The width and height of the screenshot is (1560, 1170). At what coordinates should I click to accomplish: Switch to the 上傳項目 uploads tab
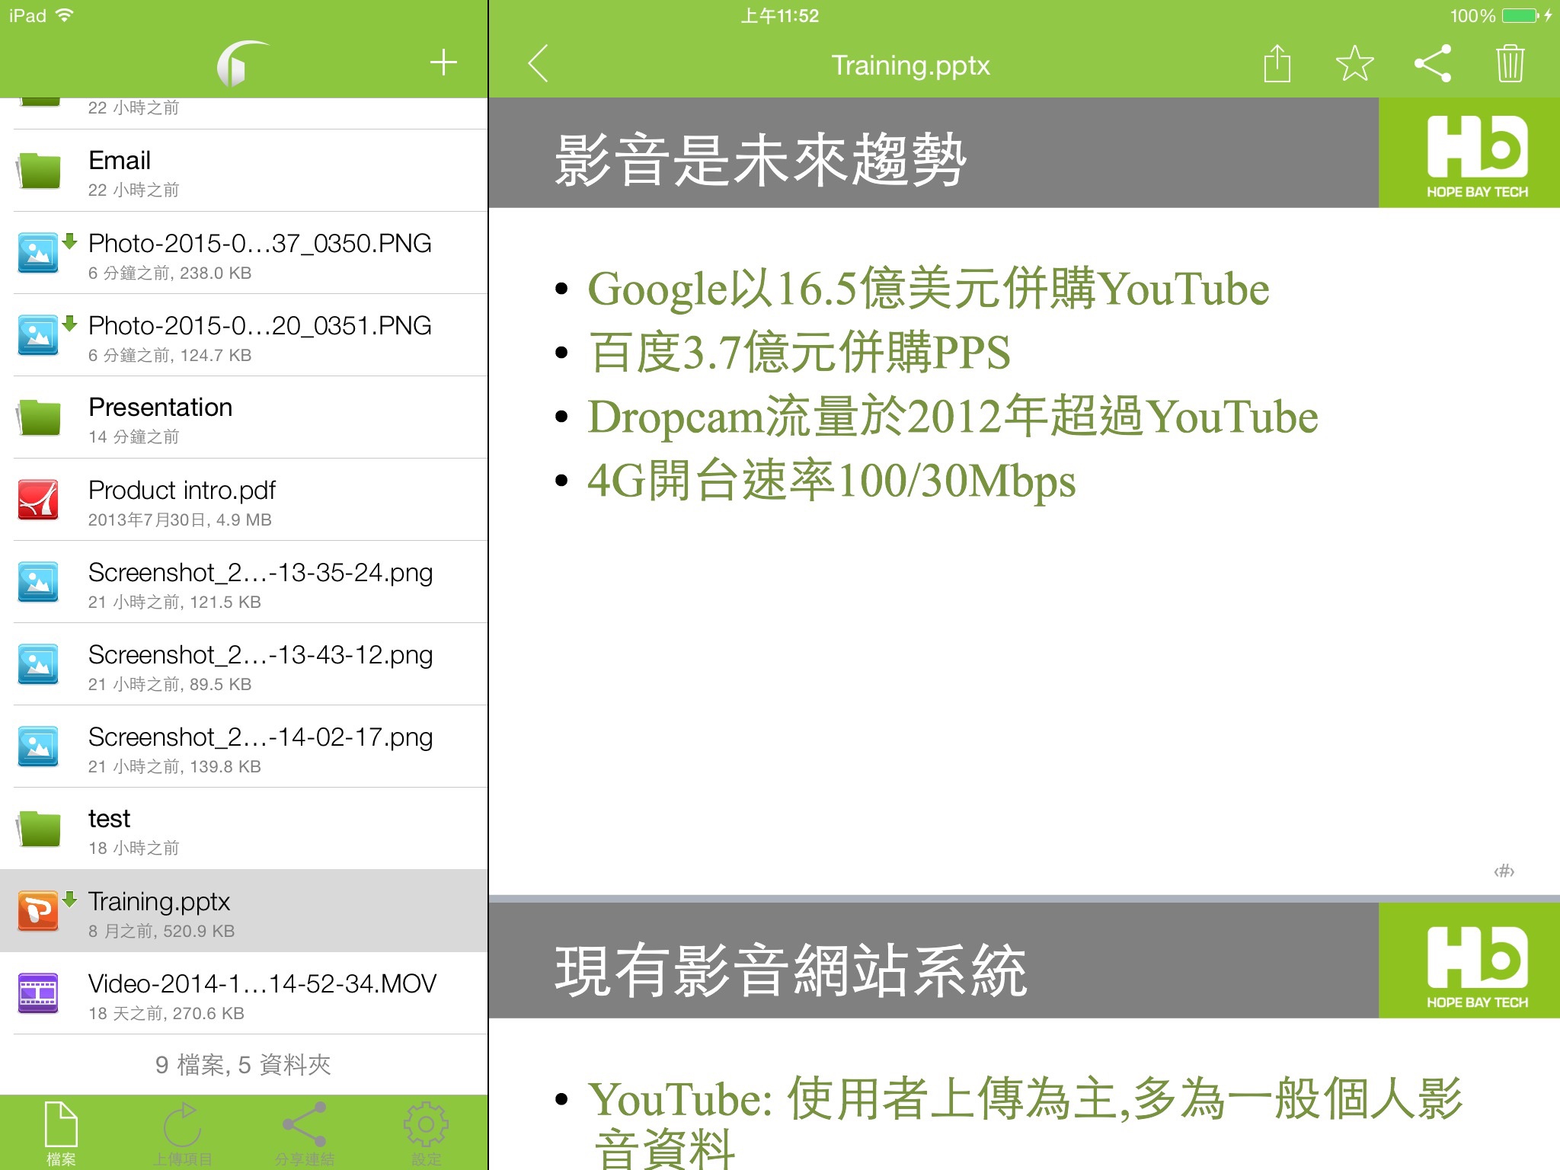tap(183, 1133)
